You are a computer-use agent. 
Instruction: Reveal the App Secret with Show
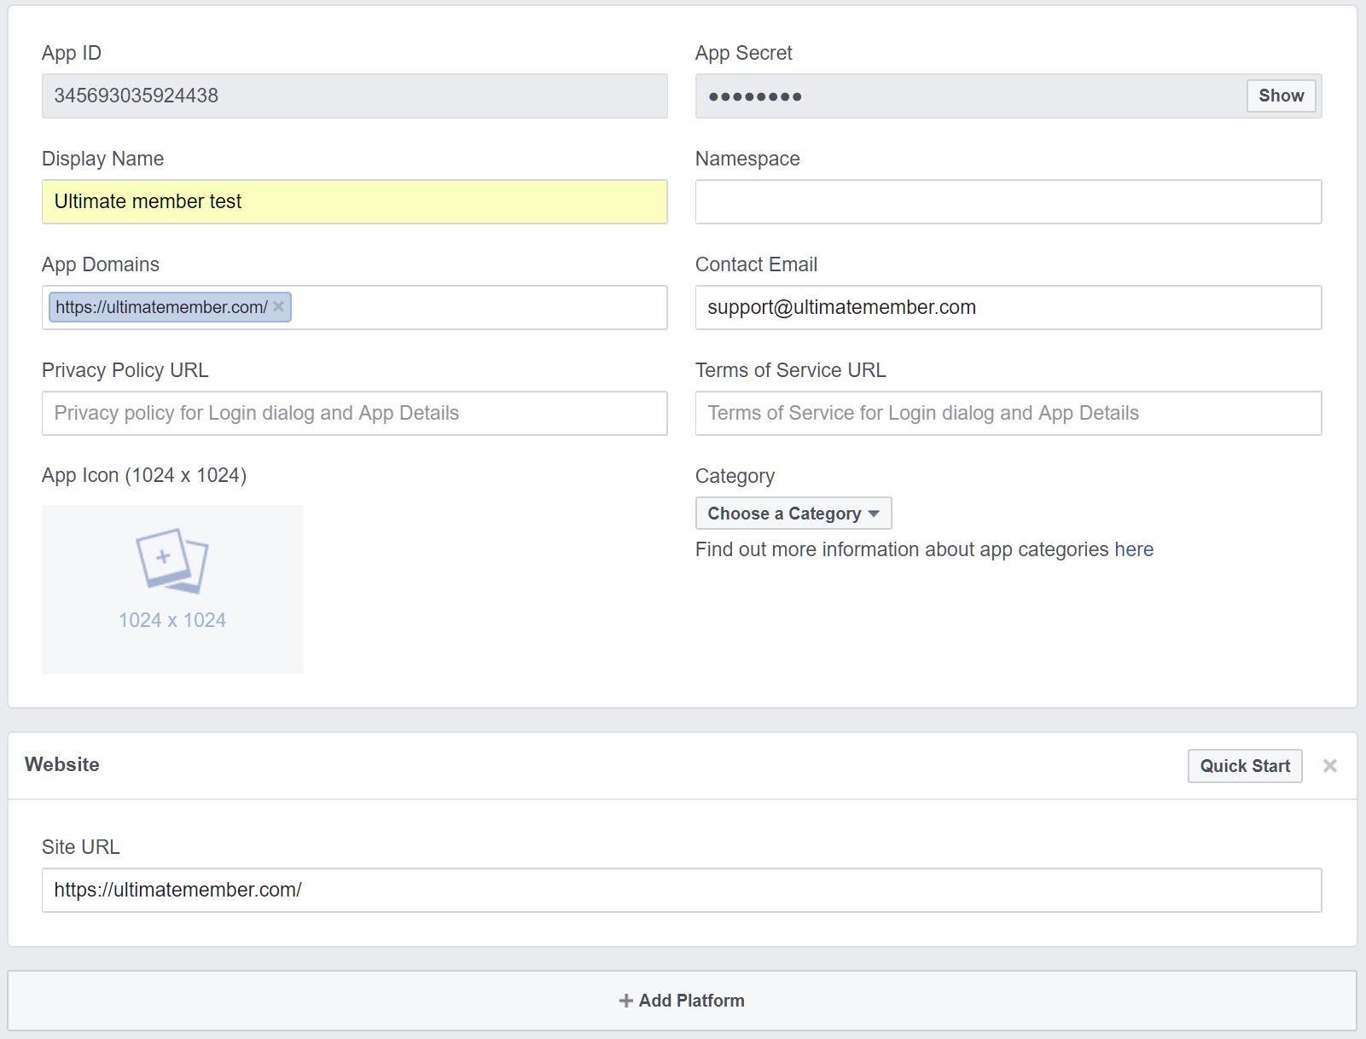(1281, 96)
